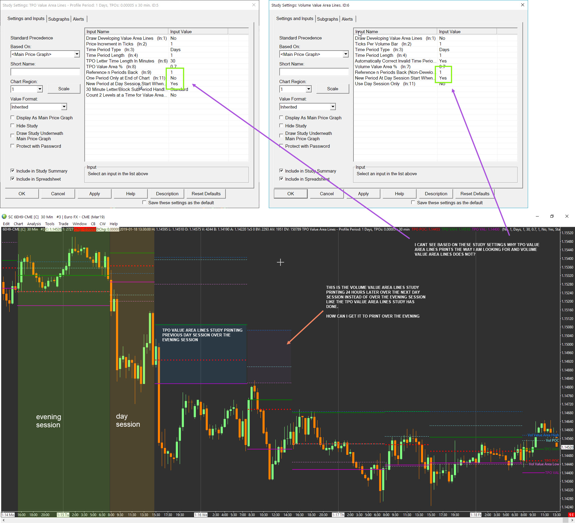575x523 pixels.
Task: Close the TPO Value Area Lines dialog
Action: (x=254, y=5)
